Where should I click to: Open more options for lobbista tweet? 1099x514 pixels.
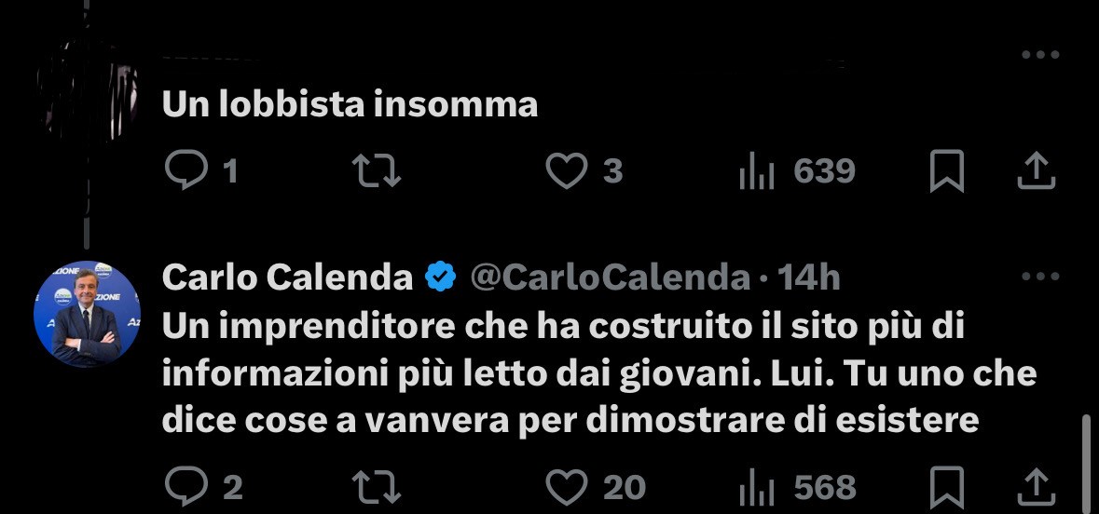(1040, 55)
